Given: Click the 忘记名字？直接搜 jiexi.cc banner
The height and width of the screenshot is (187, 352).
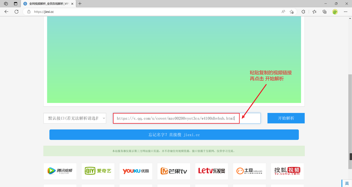Looking at the screenshot, I should click(x=174, y=135).
